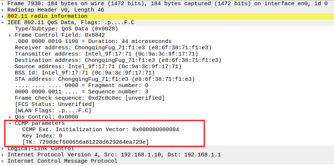Select the TK key value line
This screenshot has width=334, height=166.
pyautogui.click(x=85, y=142)
